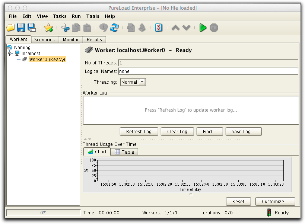Click the 'Time of day' chart axis label

pyautogui.click(x=190, y=189)
